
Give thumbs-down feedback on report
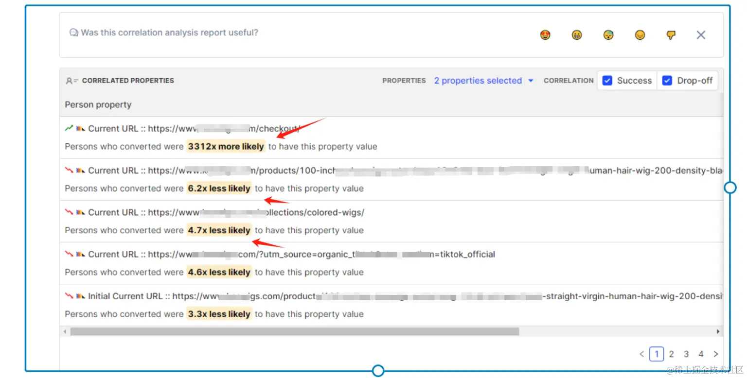coord(671,35)
